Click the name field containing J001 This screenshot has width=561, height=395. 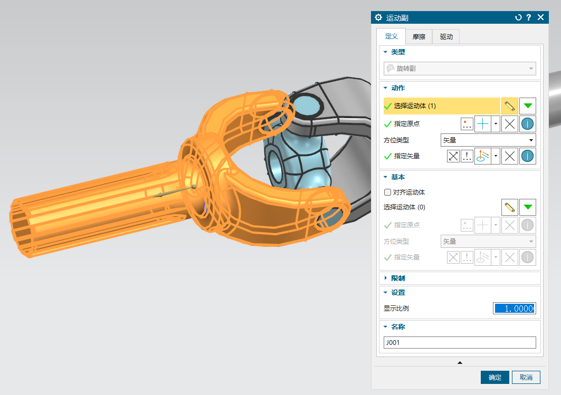pos(459,343)
